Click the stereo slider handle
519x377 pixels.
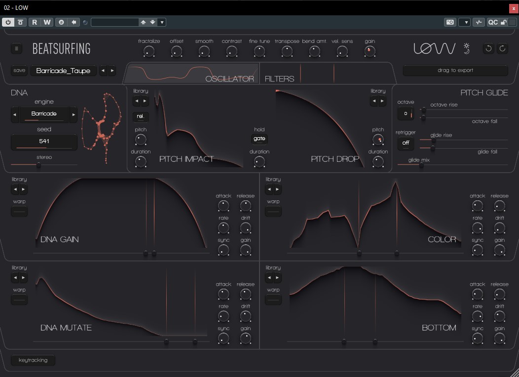[x=38, y=164]
